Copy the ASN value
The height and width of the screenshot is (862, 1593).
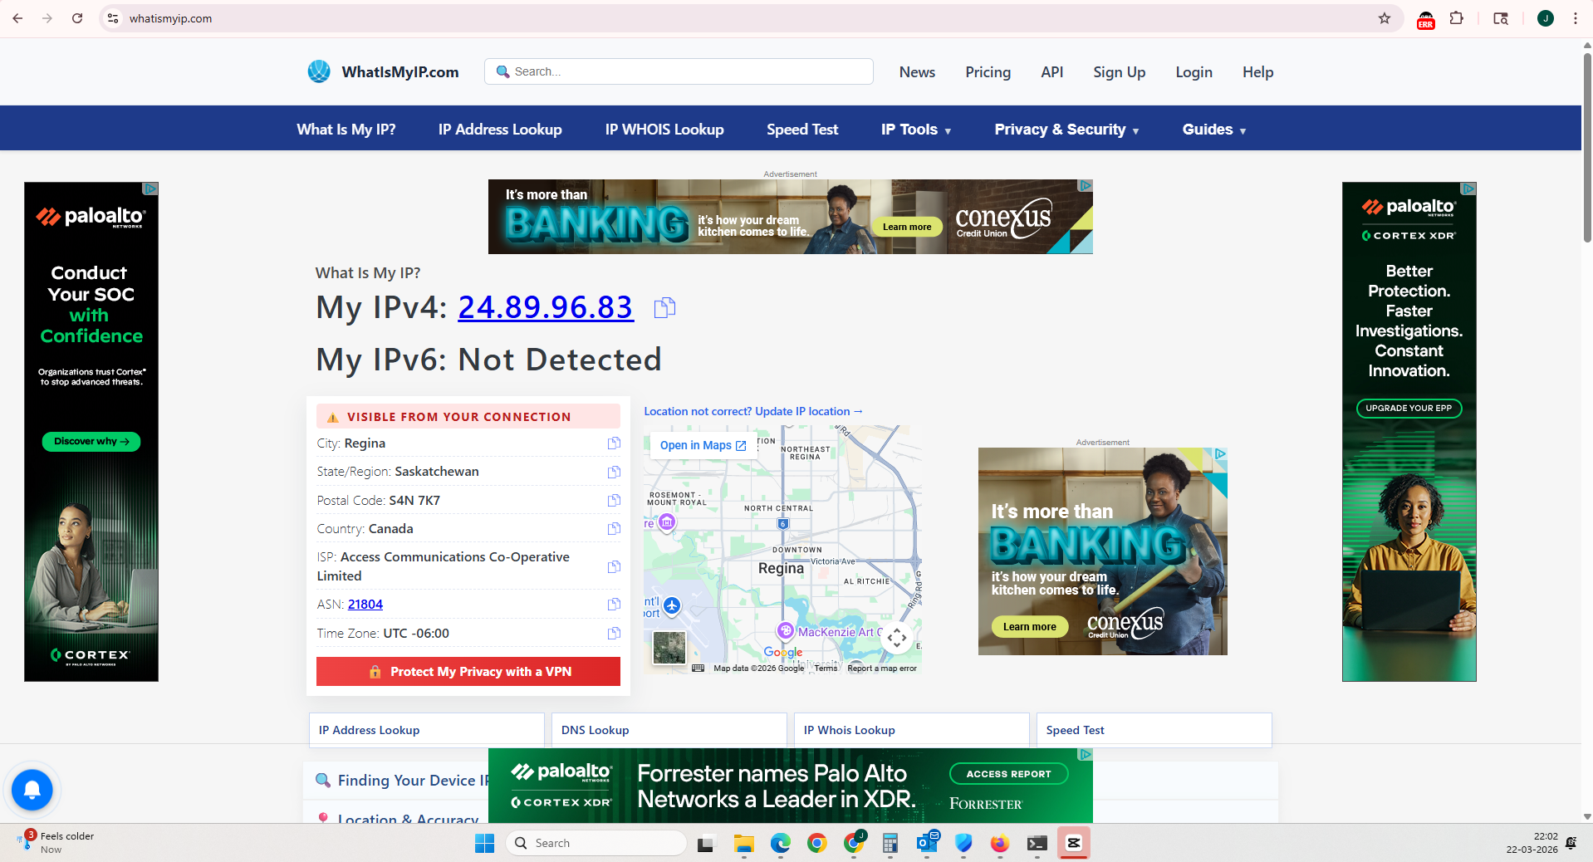pyautogui.click(x=614, y=605)
